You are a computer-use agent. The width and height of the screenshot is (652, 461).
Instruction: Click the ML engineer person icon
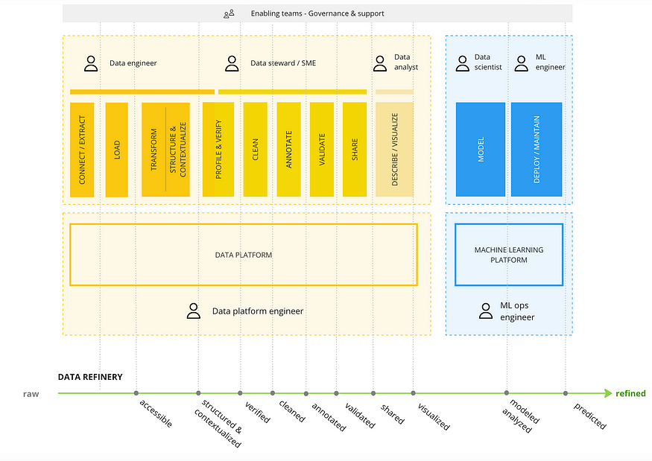522,63
